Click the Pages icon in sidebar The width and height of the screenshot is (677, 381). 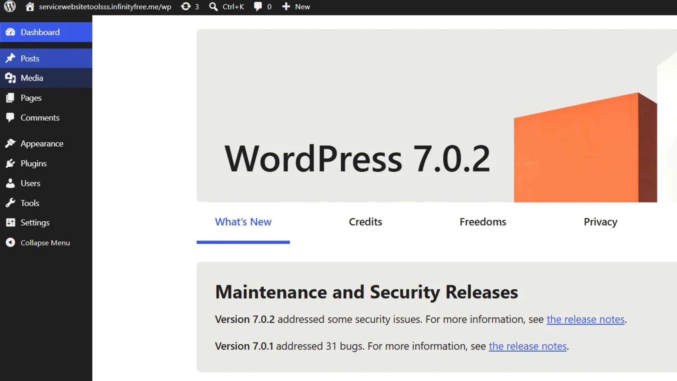10,98
